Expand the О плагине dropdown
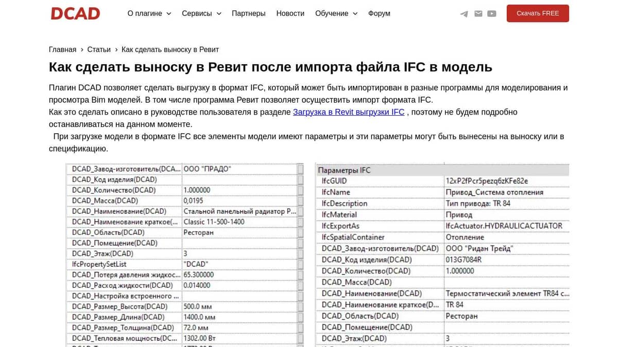This screenshot has width=618, height=347. tap(149, 13)
